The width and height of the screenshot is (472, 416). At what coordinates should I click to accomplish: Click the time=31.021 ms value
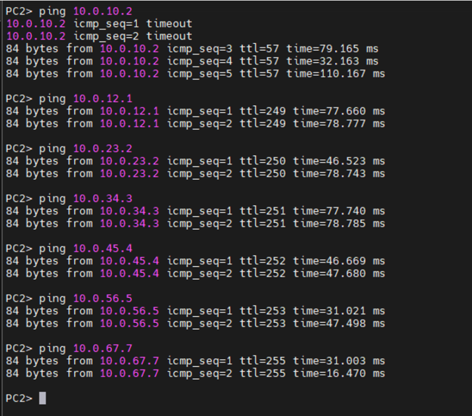339,310
